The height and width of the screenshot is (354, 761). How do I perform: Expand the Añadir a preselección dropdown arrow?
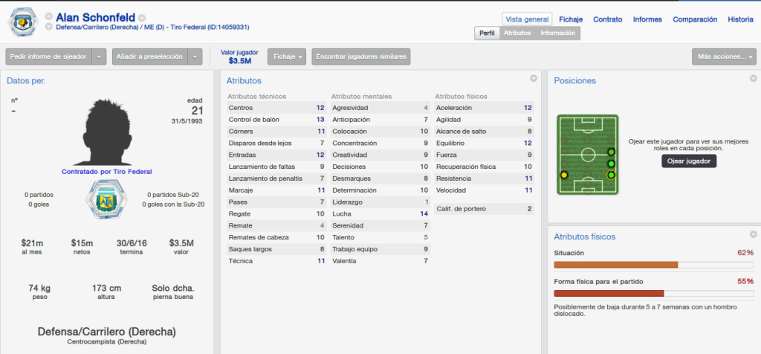click(x=195, y=57)
